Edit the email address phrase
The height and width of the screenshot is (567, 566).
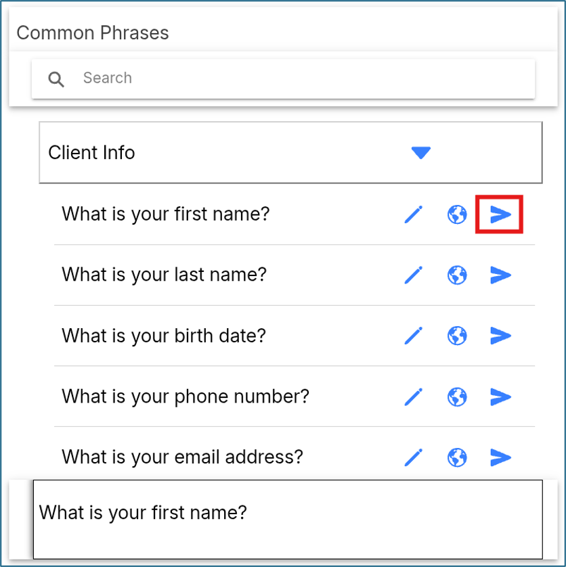click(413, 457)
